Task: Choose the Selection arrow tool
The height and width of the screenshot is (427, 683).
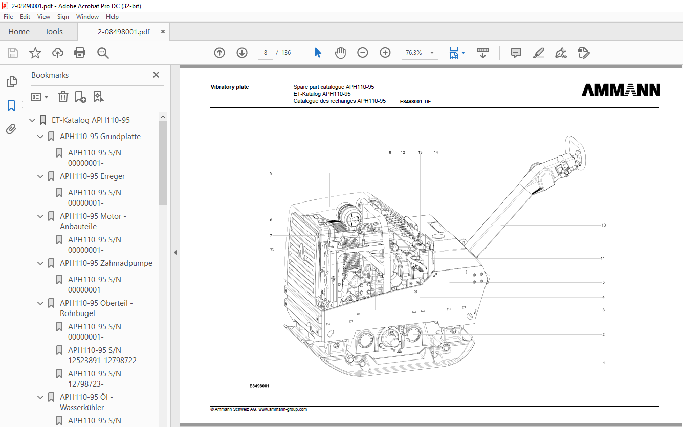Action: click(318, 53)
